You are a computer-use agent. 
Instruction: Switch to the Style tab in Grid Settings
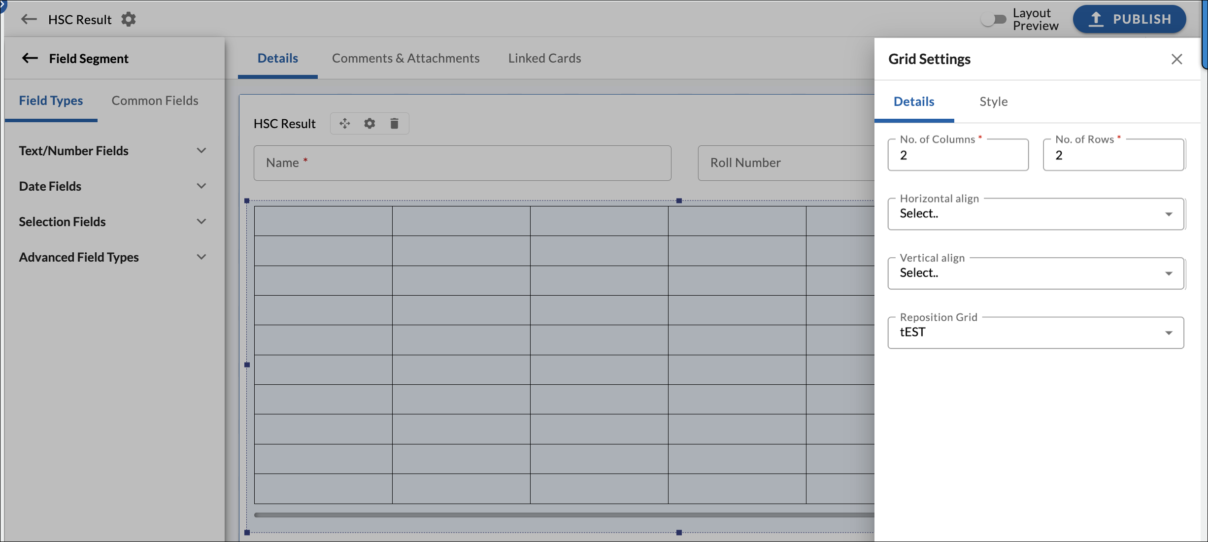tap(992, 101)
